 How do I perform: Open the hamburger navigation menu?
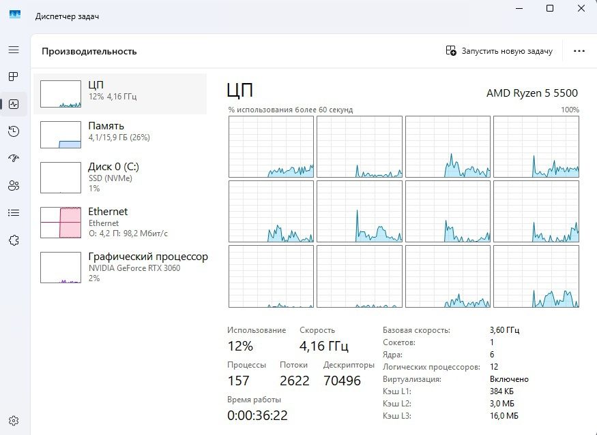pos(14,50)
